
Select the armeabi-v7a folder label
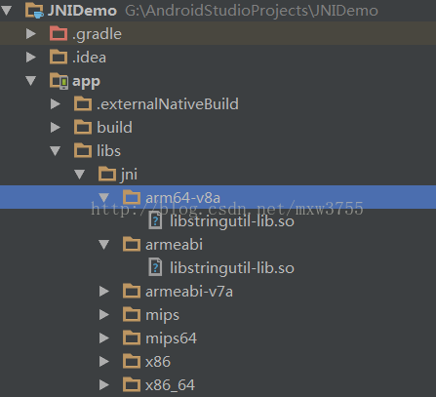[x=189, y=292]
